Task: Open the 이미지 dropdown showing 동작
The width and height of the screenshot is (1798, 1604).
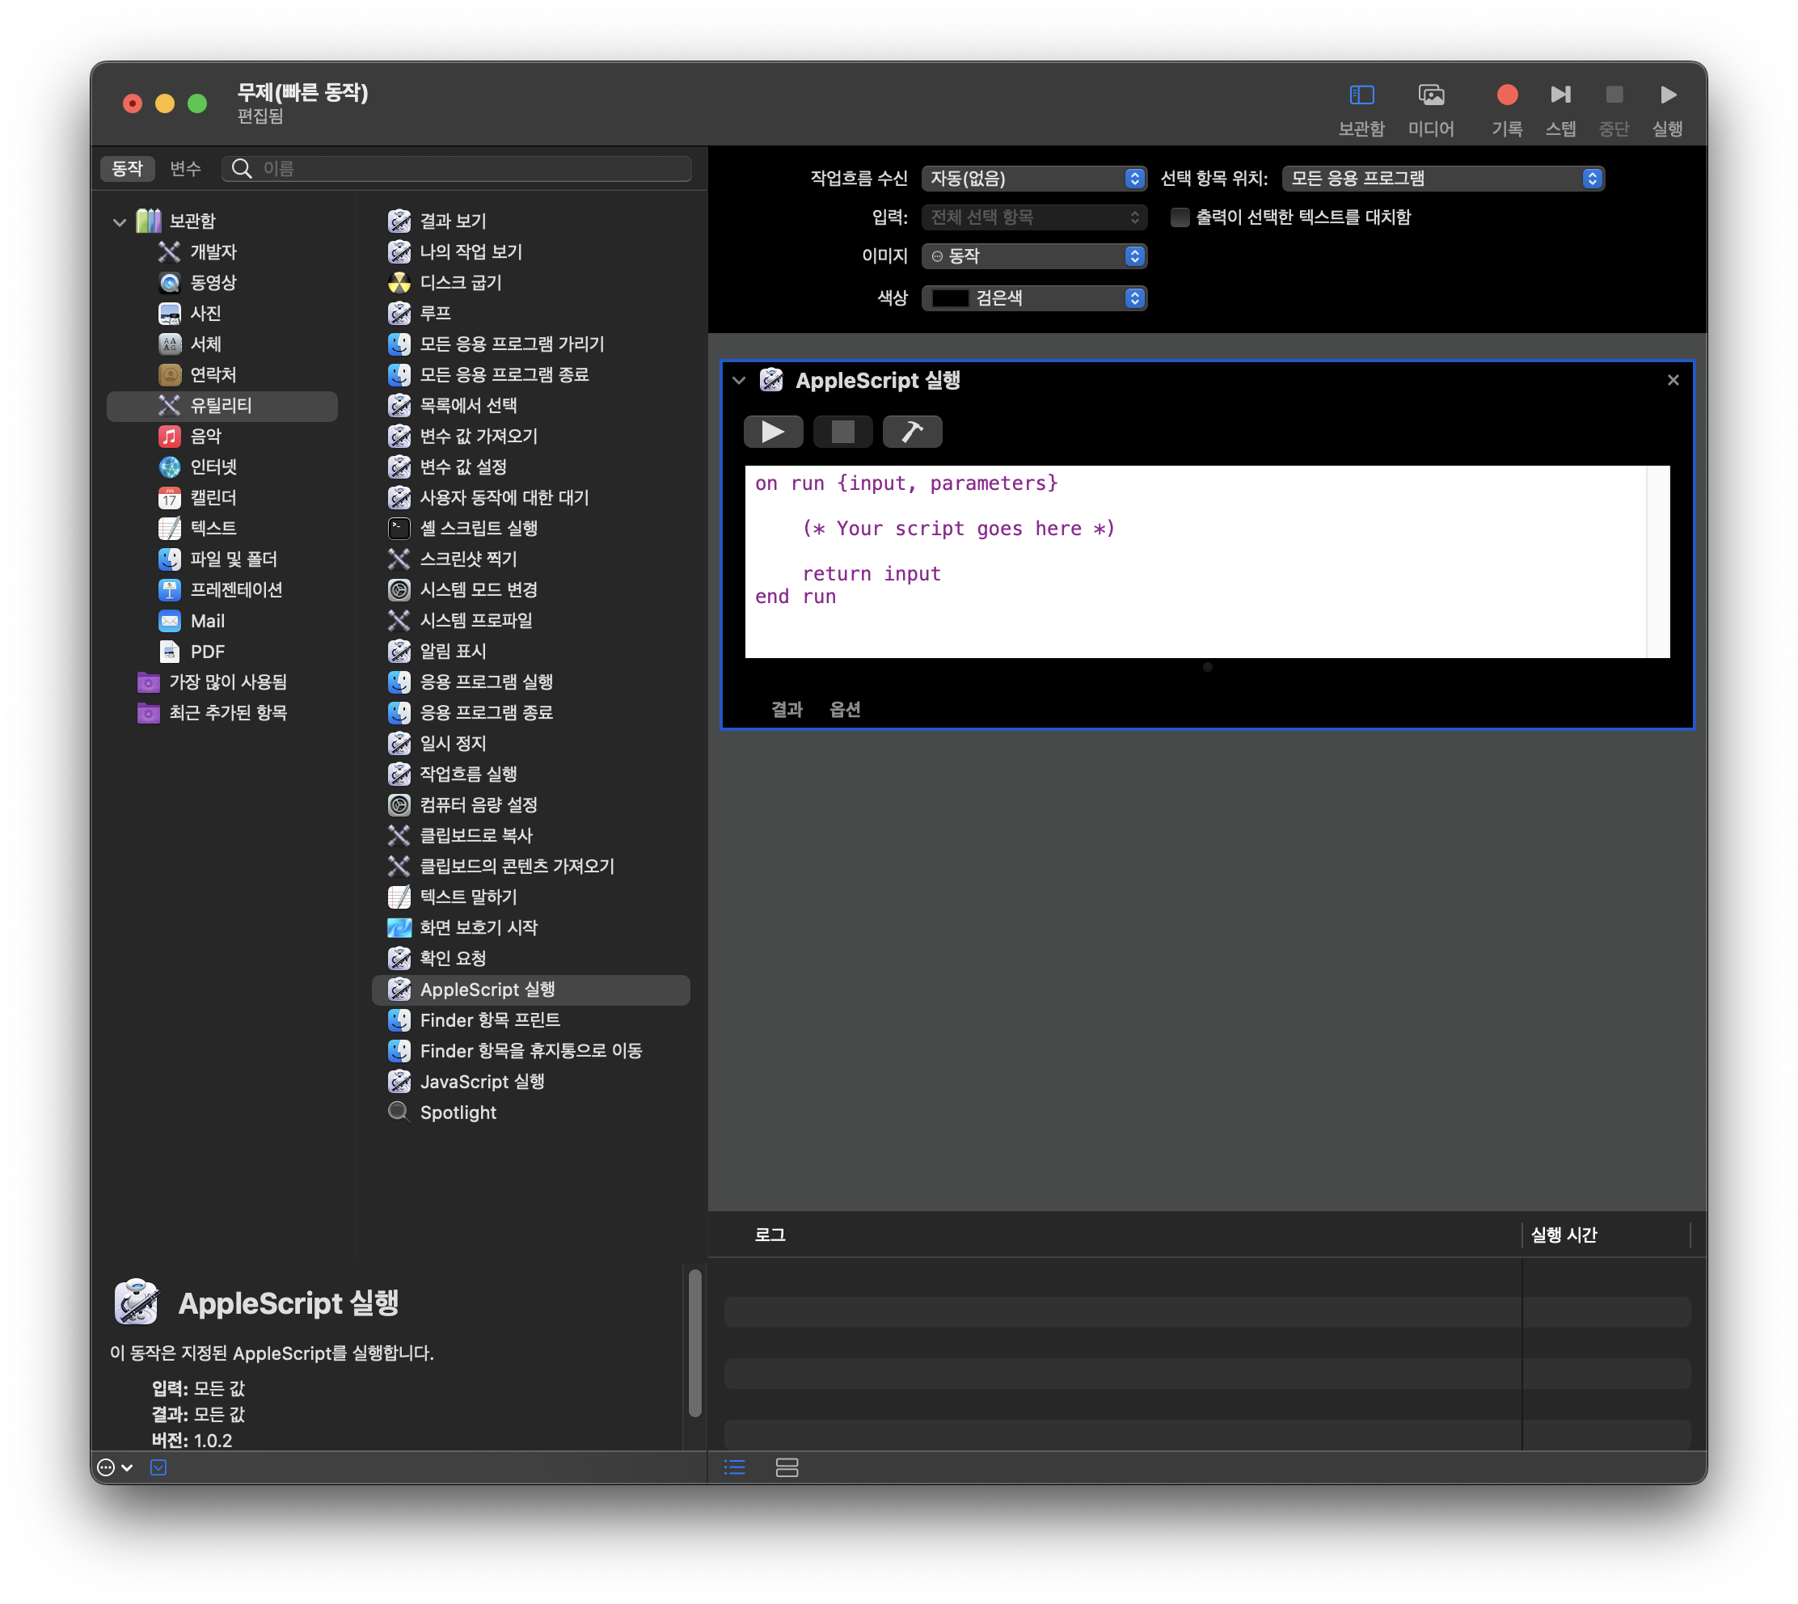Action: pyautogui.click(x=1034, y=256)
